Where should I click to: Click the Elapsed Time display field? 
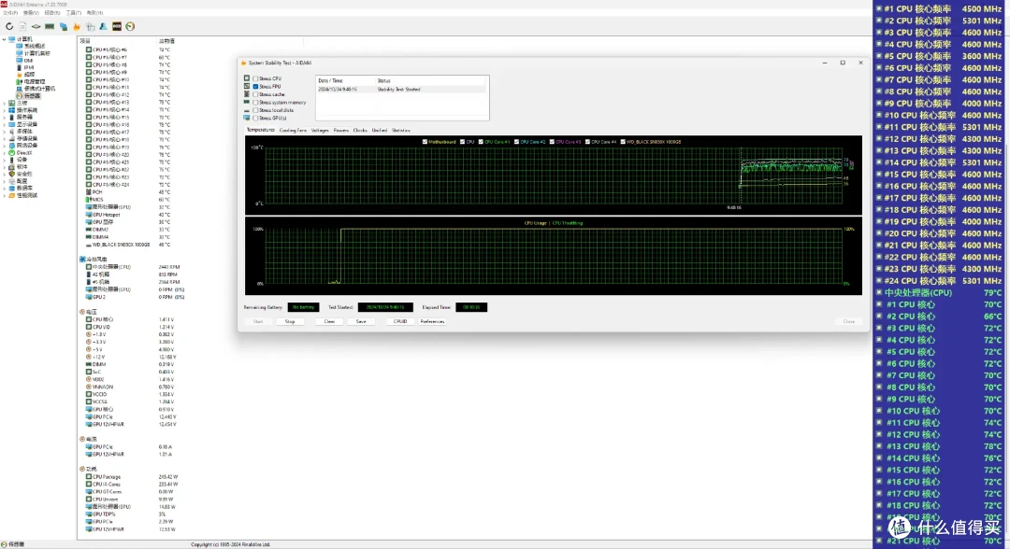click(x=471, y=307)
